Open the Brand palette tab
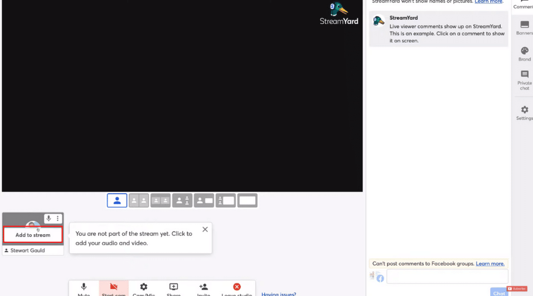This screenshot has width=533, height=296. coord(524,54)
